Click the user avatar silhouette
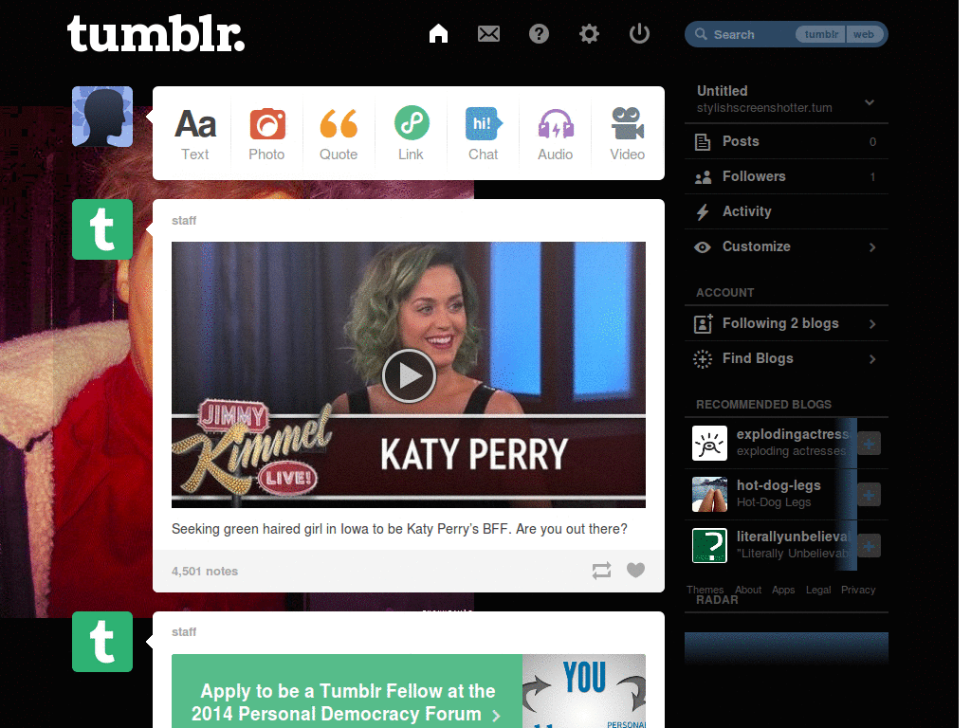Viewport: 971px width, 728px height. (x=102, y=117)
